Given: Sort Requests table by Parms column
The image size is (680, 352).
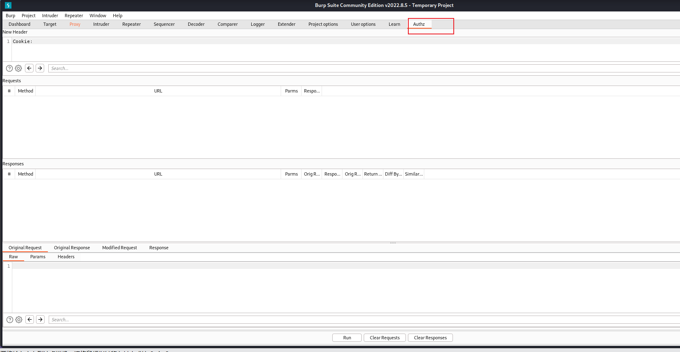Looking at the screenshot, I should point(291,91).
